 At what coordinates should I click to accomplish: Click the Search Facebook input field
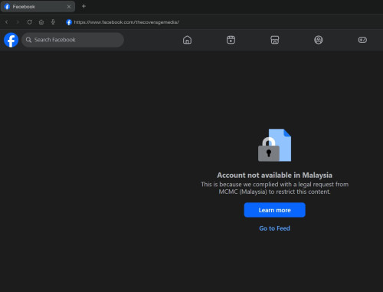pos(73,40)
